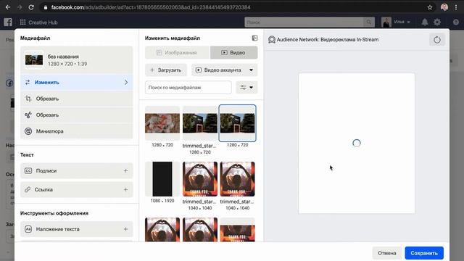Image resolution: width=464 pixels, height=261 pixels.
Task: Open the Creative Hub apps grid icon
Action: pyautogui.click(x=22, y=22)
